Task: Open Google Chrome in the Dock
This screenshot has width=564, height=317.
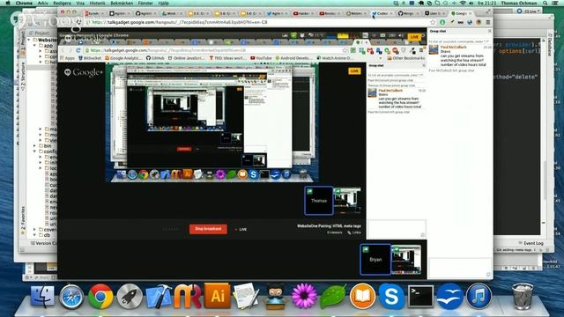Action: coord(100,297)
